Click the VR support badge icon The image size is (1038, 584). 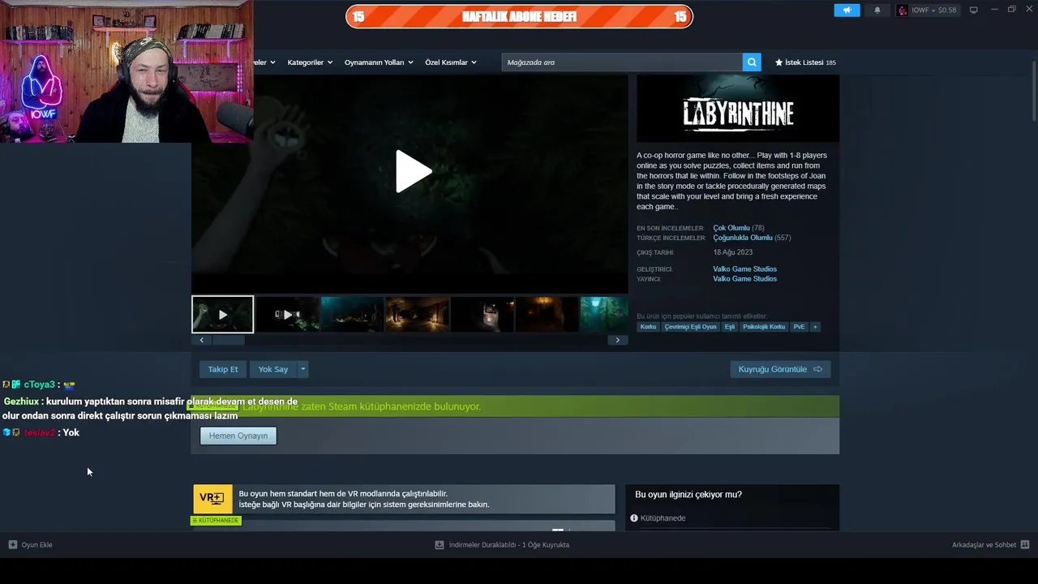click(212, 498)
